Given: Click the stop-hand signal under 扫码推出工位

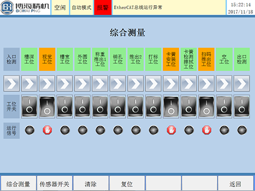Looking at the screenshot, I should [x=207, y=130].
